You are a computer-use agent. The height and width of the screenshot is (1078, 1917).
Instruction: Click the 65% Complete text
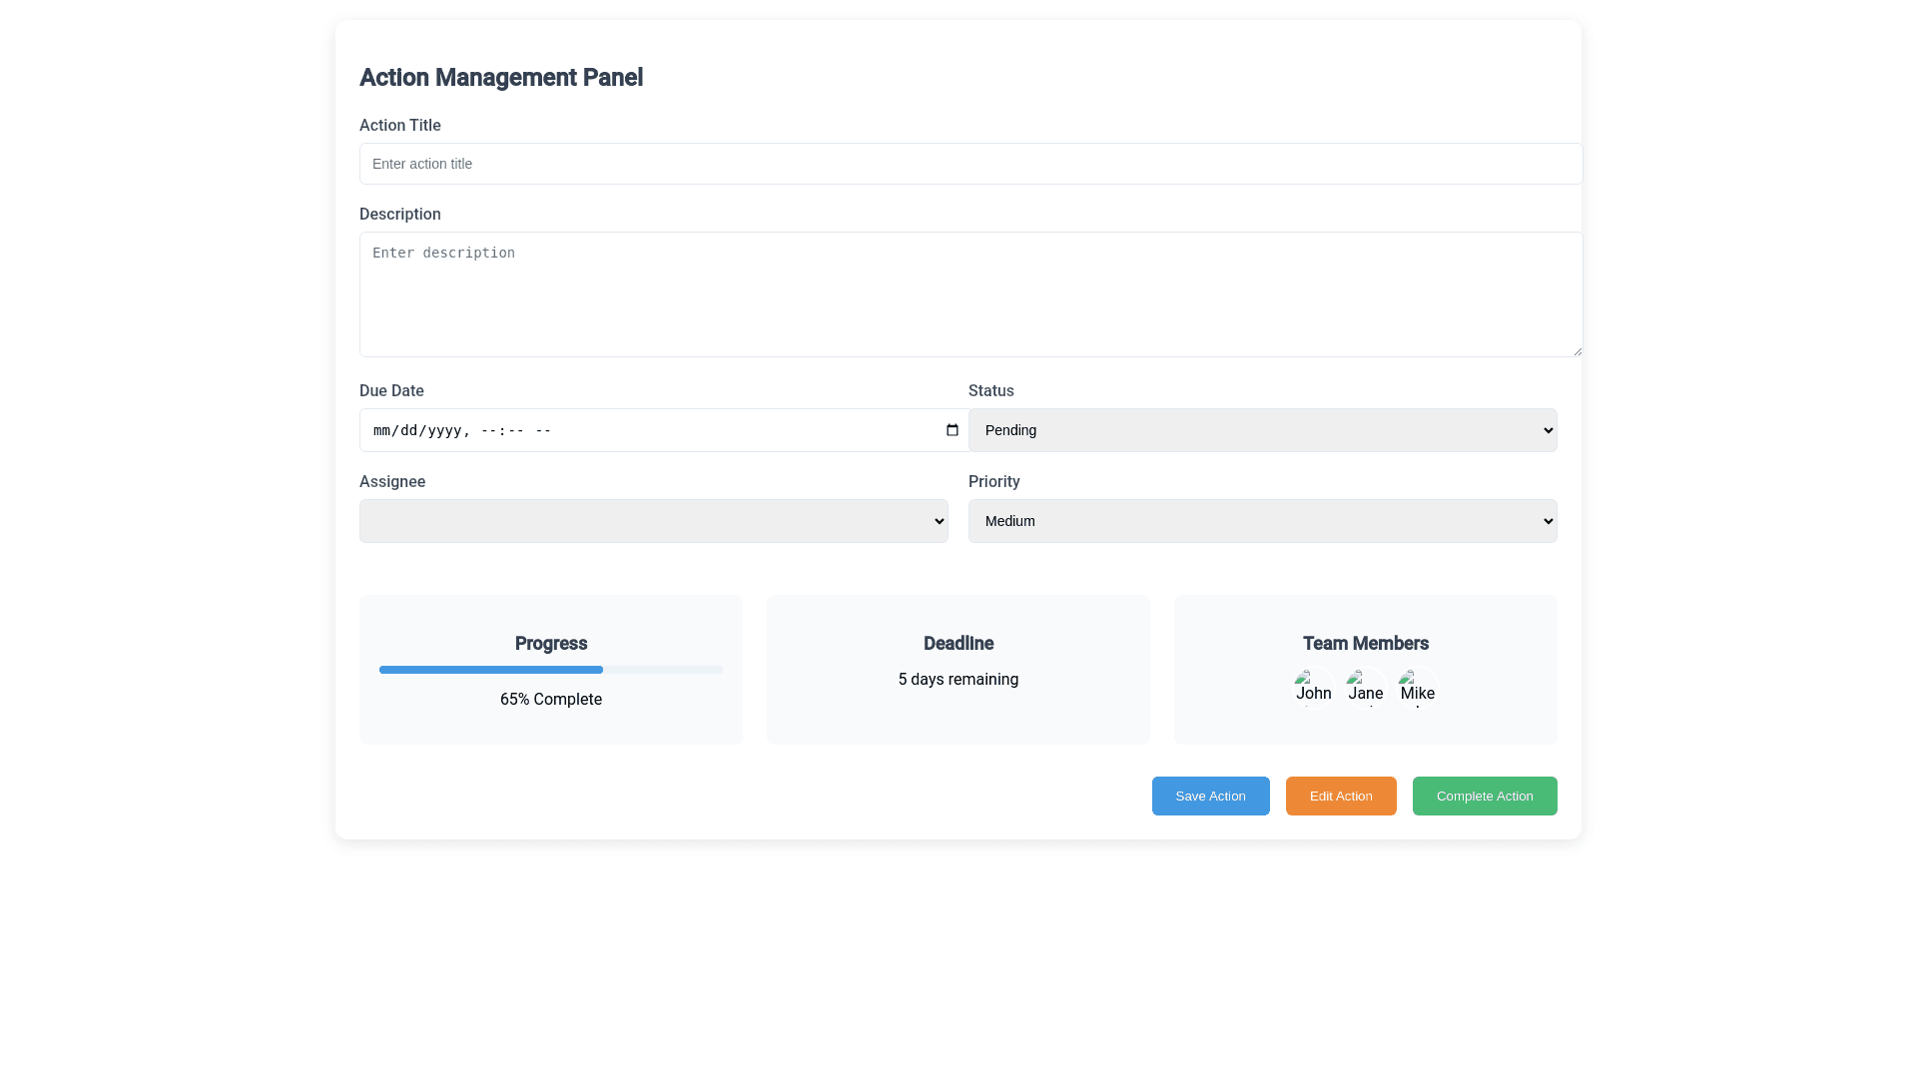coord(550,699)
